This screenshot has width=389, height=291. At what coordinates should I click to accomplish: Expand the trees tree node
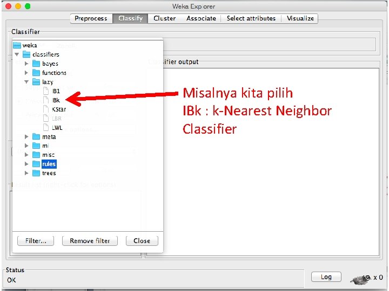coord(26,173)
